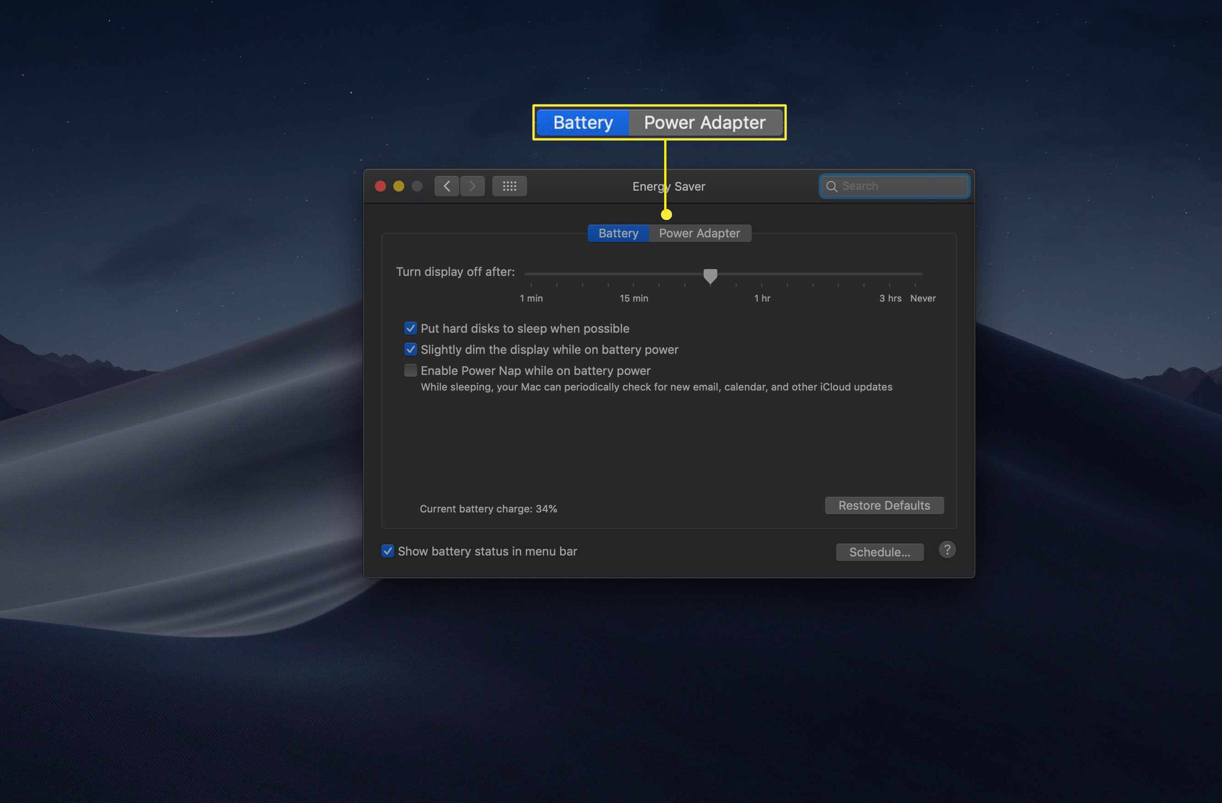Toggle 'Show battery status in menu bar'
Viewport: 1222px width, 803px height.
[387, 550]
